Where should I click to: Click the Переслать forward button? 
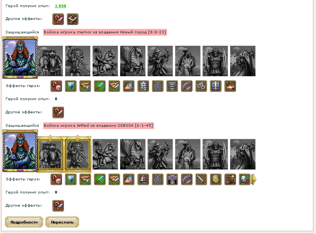click(62, 222)
